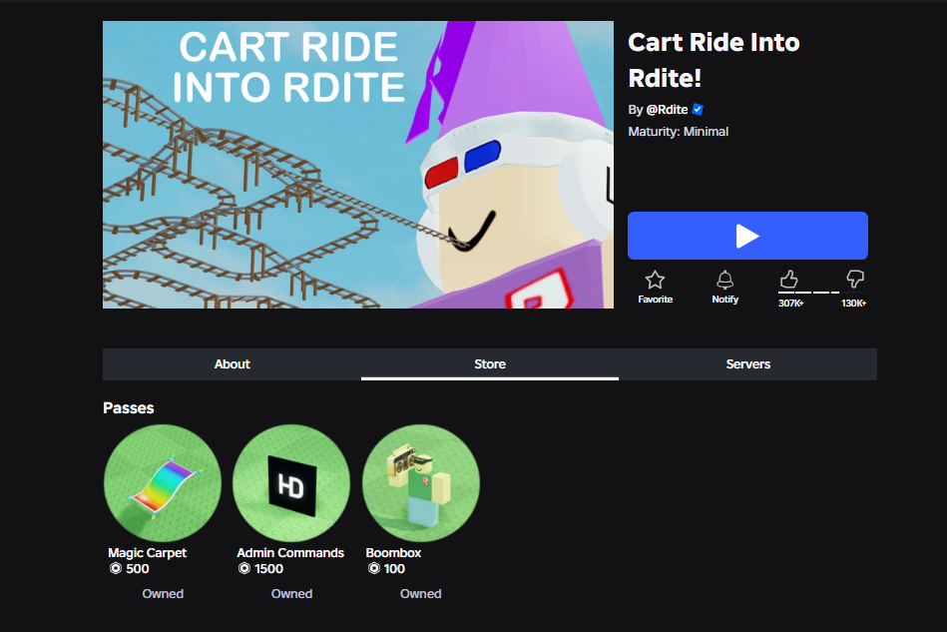Click the Boombox pass name
The image size is (947, 632).
coord(393,553)
